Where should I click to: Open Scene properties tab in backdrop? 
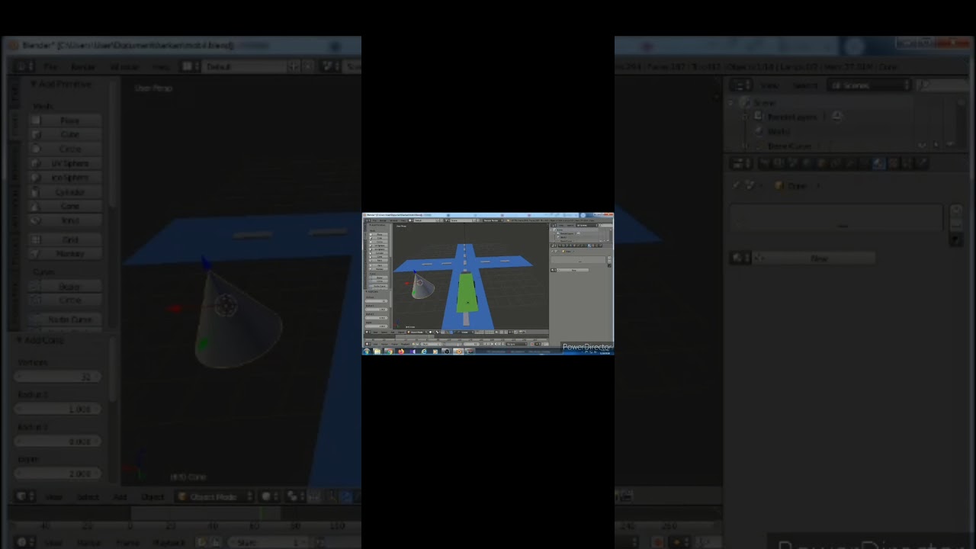pyautogui.click(x=792, y=163)
